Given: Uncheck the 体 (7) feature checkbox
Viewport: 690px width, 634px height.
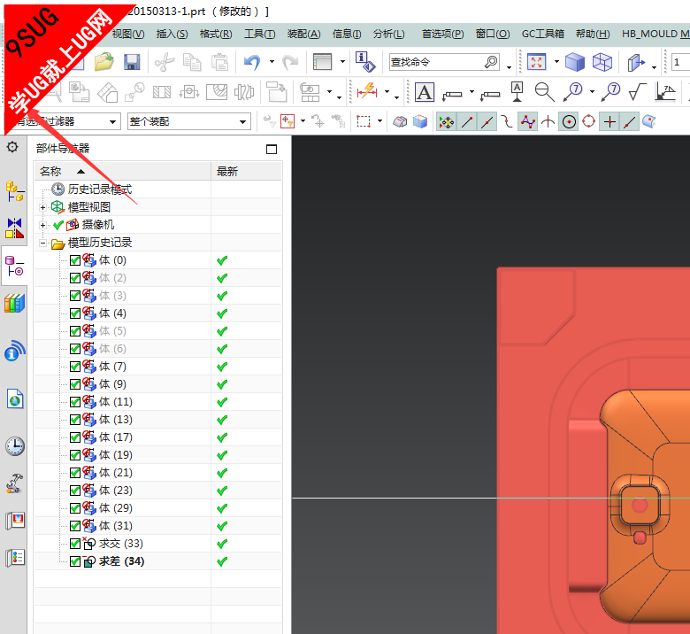Looking at the screenshot, I should click(x=75, y=367).
